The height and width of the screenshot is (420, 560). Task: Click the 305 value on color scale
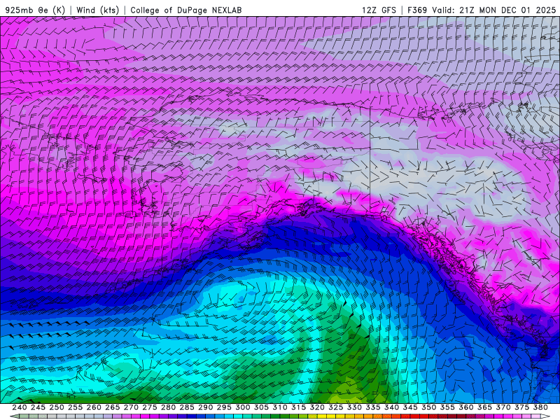point(261,407)
